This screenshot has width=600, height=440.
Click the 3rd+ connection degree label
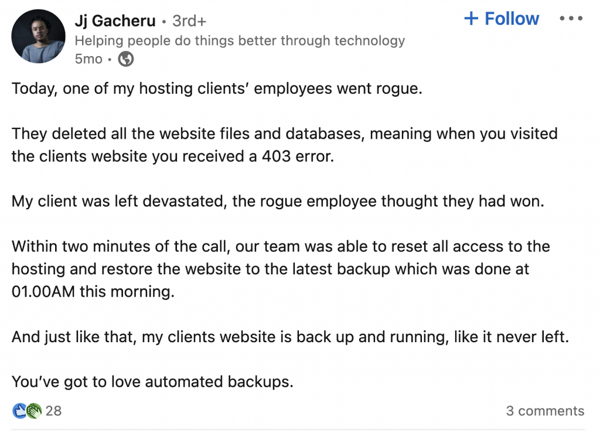pyautogui.click(x=189, y=21)
